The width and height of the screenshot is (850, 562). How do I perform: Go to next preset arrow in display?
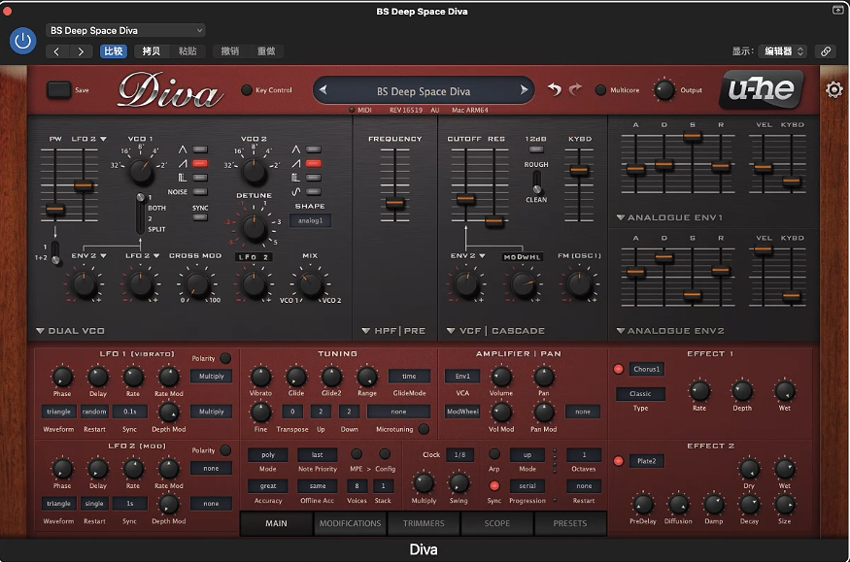pyautogui.click(x=524, y=90)
